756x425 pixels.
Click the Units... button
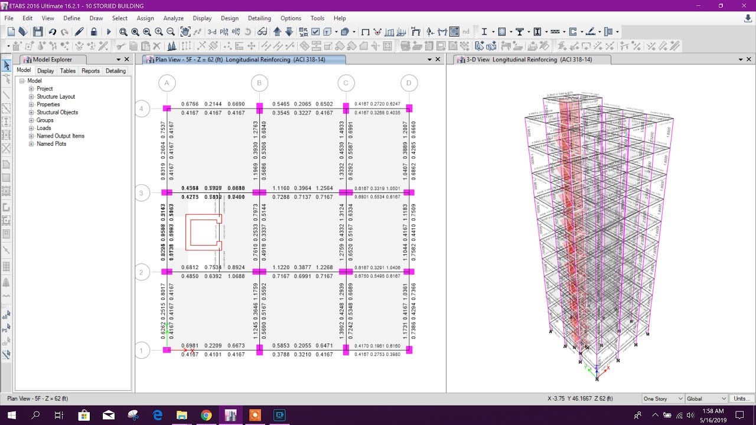tap(742, 398)
